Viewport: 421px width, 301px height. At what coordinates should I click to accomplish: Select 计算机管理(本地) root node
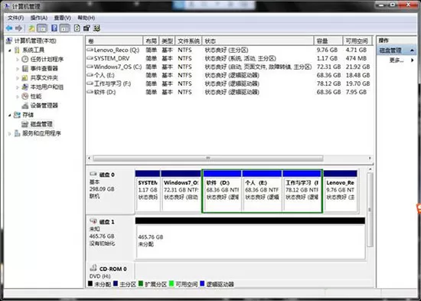click(35, 41)
